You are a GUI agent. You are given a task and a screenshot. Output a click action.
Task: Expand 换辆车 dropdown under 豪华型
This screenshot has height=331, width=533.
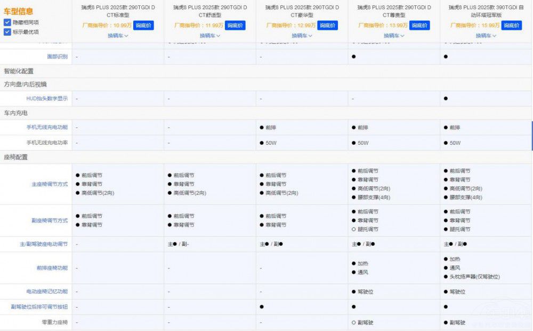302,36
